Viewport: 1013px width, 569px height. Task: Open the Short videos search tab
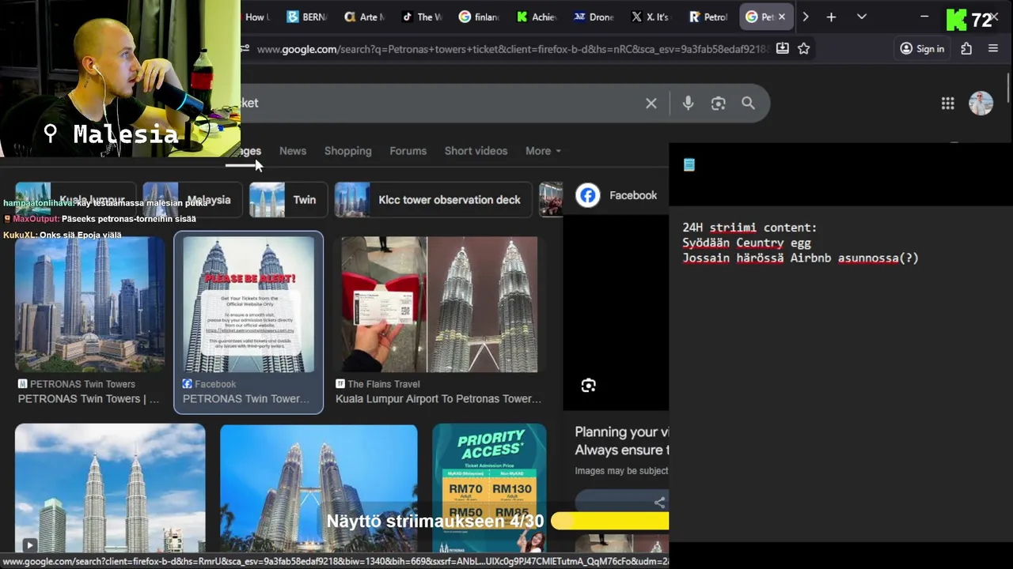point(476,151)
